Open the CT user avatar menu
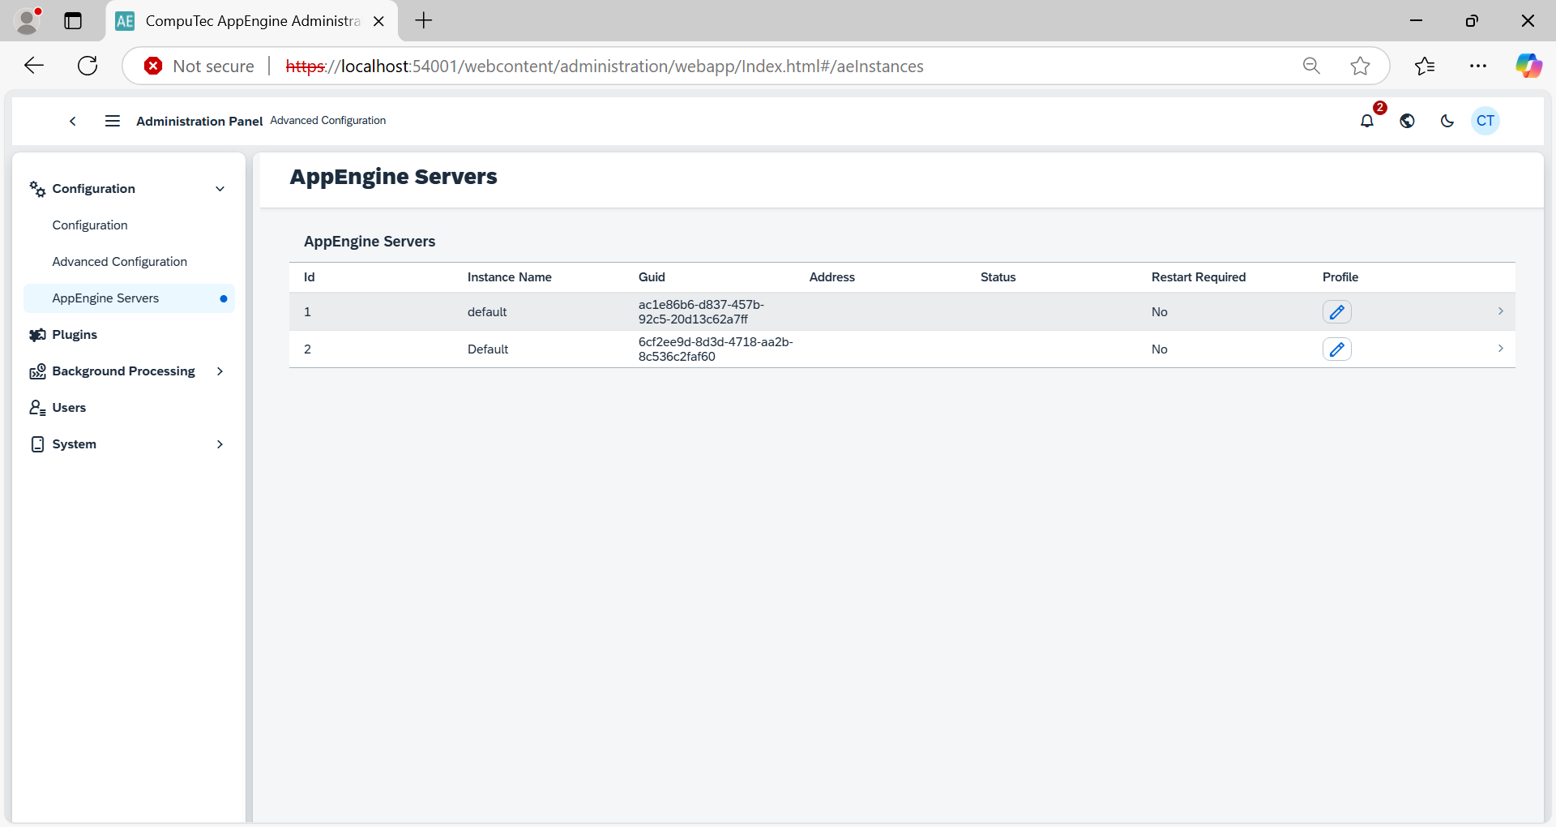The width and height of the screenshot is (1556, 827). [x=1485, y=121]
